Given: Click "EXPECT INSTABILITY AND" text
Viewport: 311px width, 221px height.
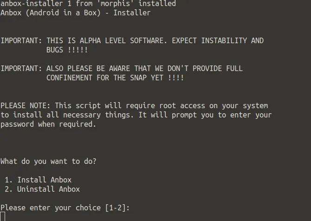Looking at the screenshot, I should 218,40.
